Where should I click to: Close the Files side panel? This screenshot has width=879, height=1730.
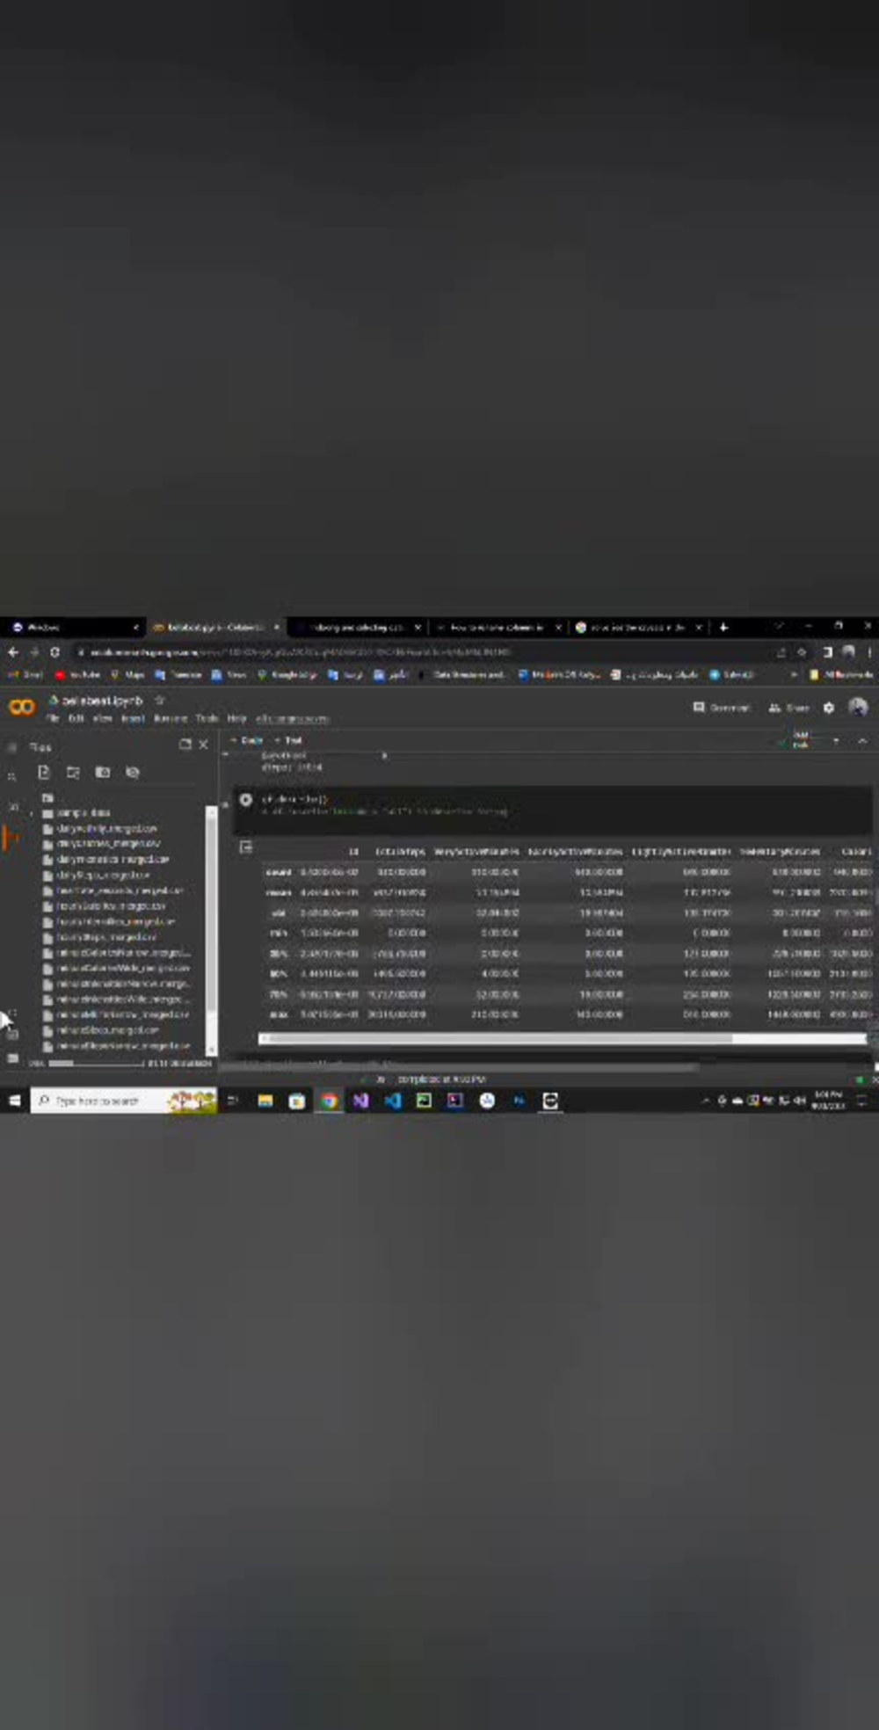(x=204, y=745)
